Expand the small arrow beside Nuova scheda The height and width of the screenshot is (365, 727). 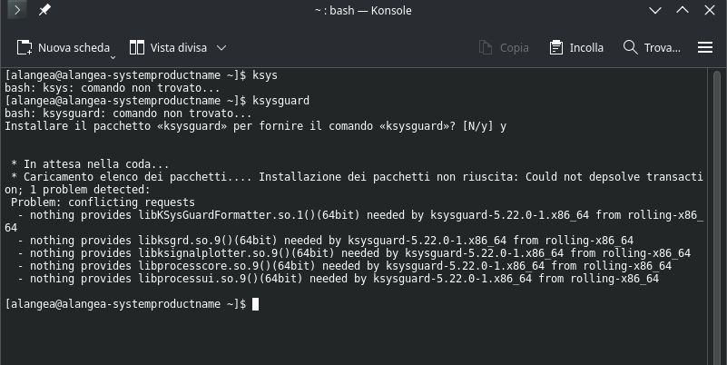click(114, 51)
